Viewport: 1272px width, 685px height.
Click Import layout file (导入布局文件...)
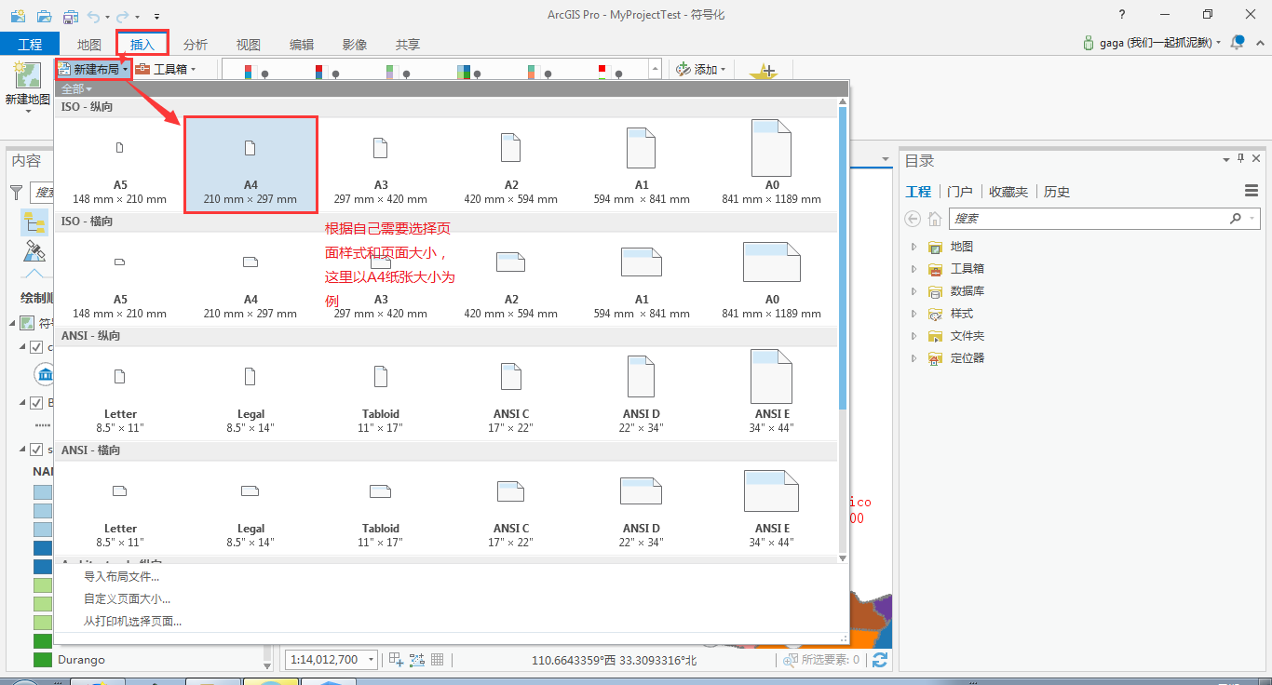tap(122, 576)
